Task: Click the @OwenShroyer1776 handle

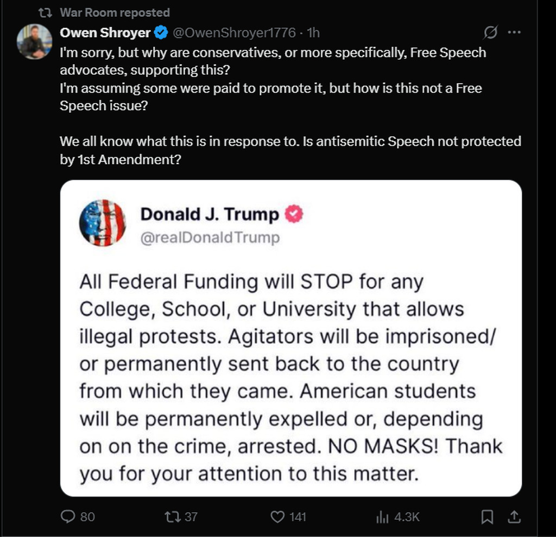Action: click(x=235, y=33)
